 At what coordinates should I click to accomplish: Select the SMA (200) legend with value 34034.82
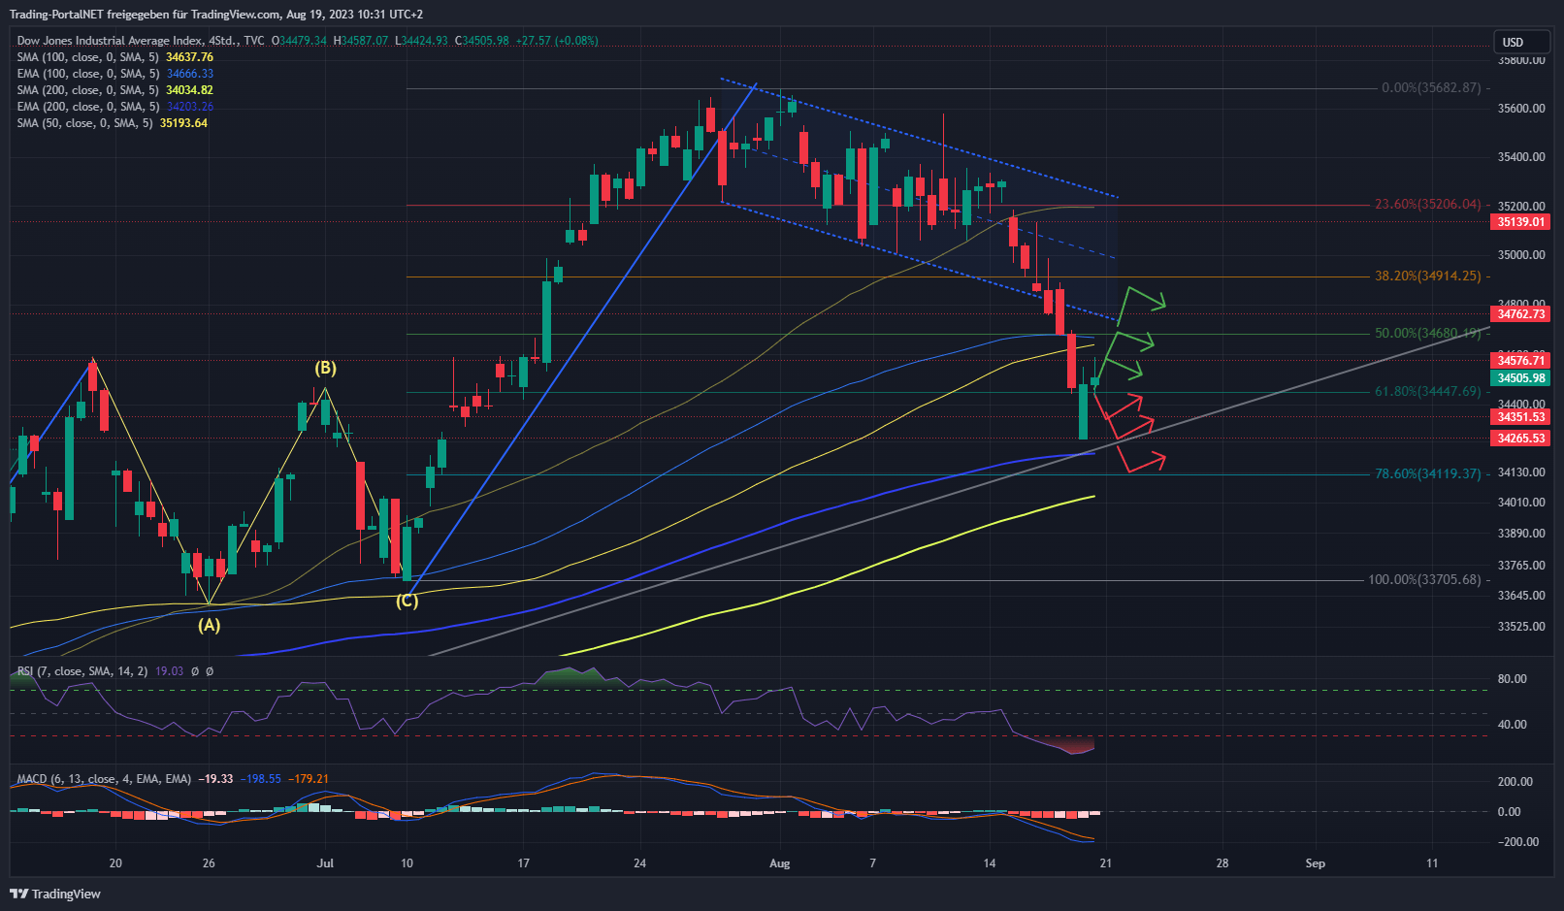coord(114,90)
